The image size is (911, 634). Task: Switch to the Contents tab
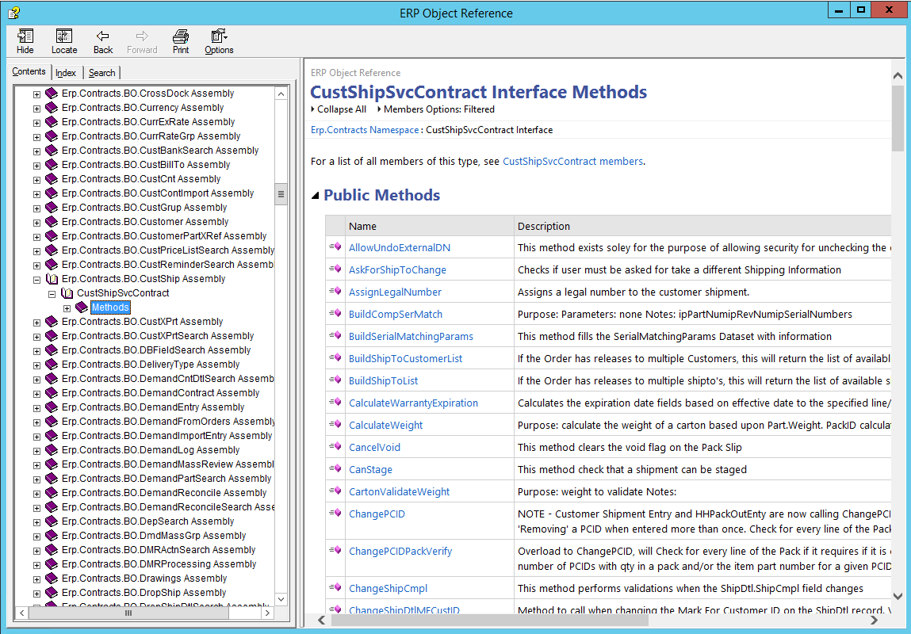[29, 71]
